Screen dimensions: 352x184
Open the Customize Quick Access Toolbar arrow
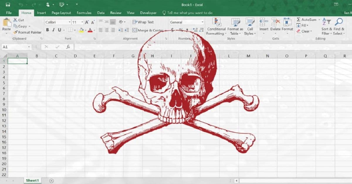pyautogui.click(x=77, y=5)
